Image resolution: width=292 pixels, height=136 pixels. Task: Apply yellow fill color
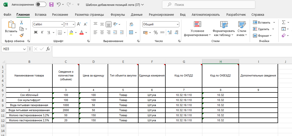(x=71, y=32)
